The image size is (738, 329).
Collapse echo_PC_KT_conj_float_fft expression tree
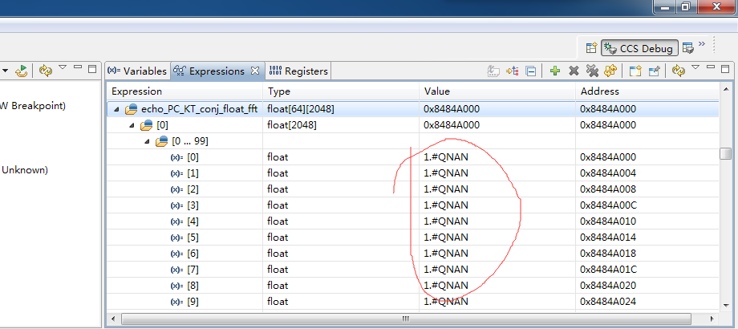tap(116, 110)
